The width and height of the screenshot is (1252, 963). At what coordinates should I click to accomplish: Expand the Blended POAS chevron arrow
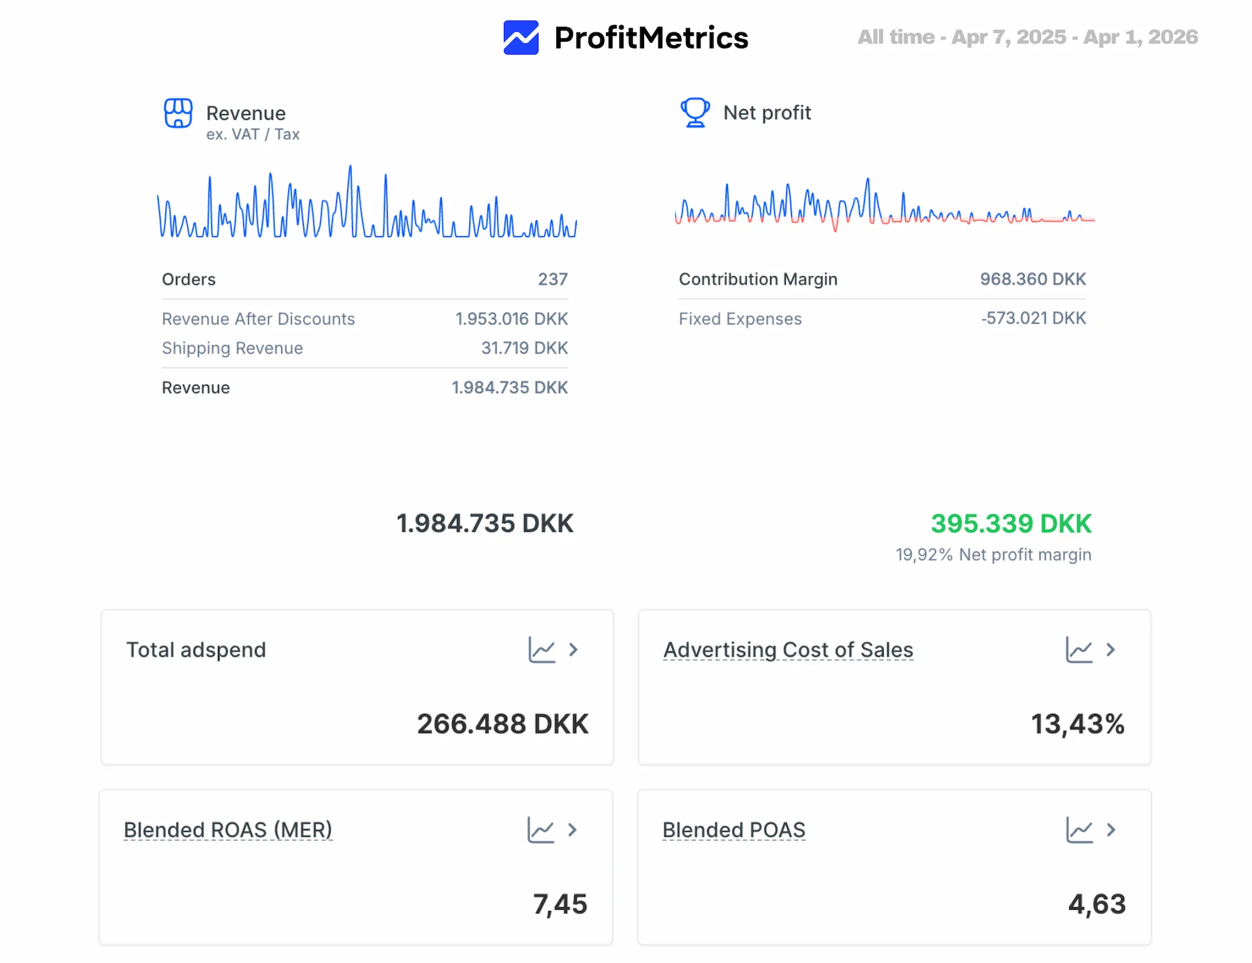1111,830
